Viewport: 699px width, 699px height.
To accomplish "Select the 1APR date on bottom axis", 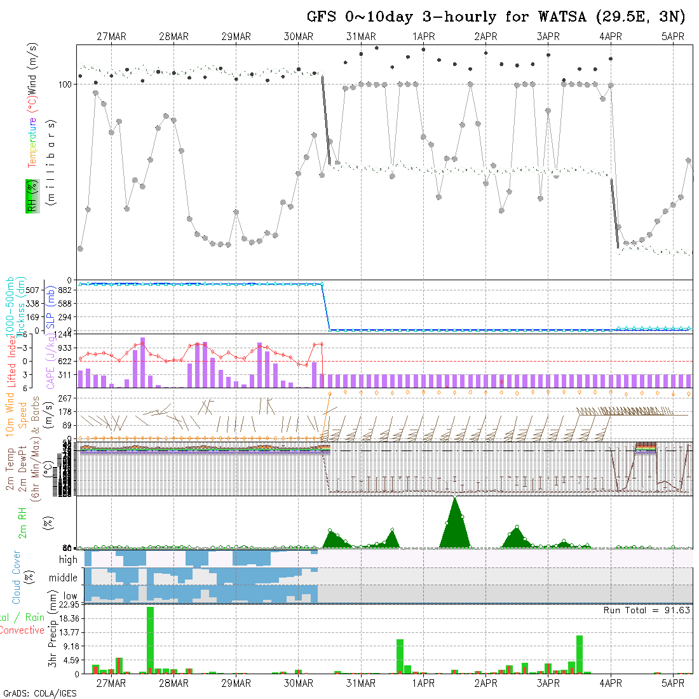I will click(x=423, y=683).
